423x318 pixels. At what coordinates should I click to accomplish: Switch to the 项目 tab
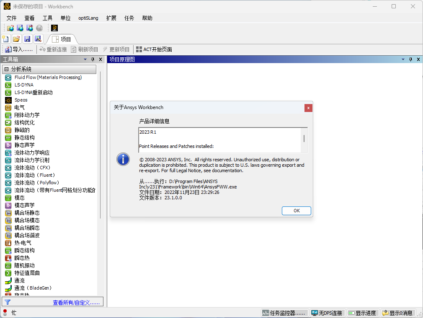click(62, 39)
